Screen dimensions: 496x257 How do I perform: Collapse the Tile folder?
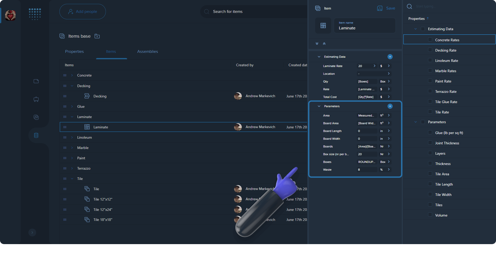pyautogui.click(x=72, y=179)
